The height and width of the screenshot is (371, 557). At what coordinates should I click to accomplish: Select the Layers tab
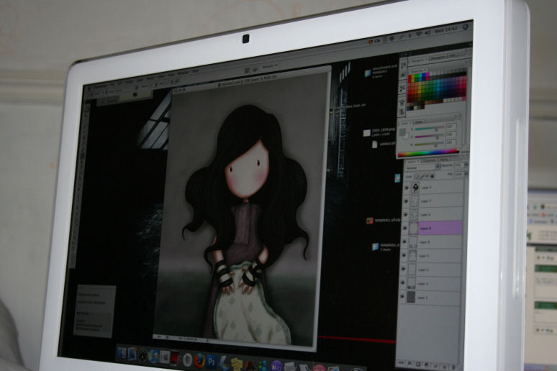[413, 161]
